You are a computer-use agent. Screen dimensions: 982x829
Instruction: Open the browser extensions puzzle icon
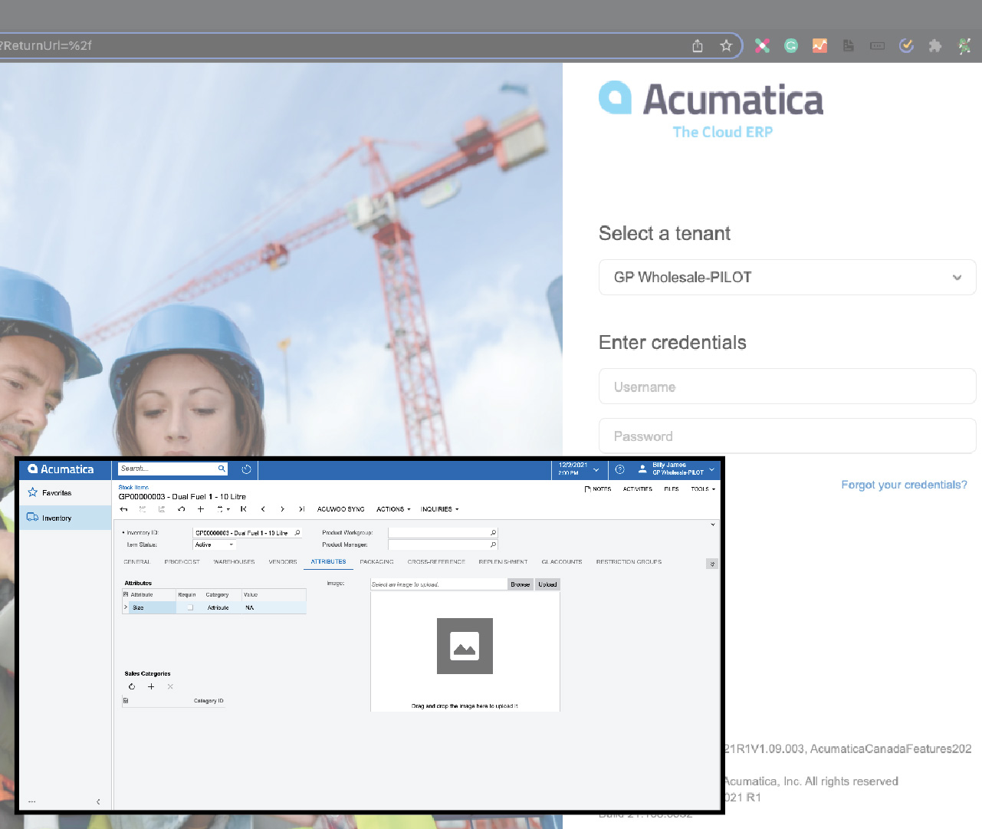click(x=934, y=46)
